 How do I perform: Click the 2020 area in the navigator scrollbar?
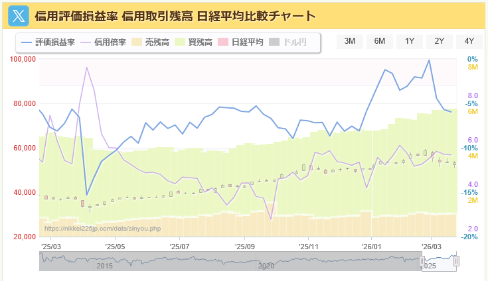coord(266,265)
